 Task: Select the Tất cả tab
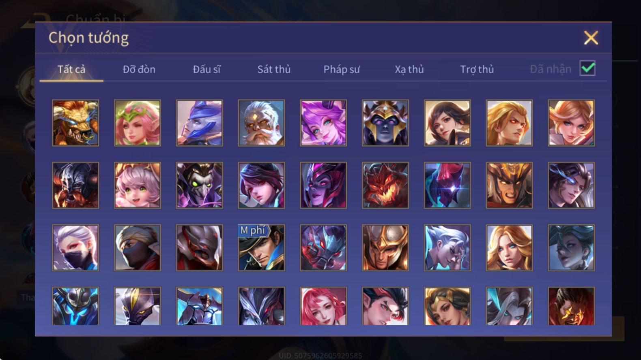coord(71,69)
